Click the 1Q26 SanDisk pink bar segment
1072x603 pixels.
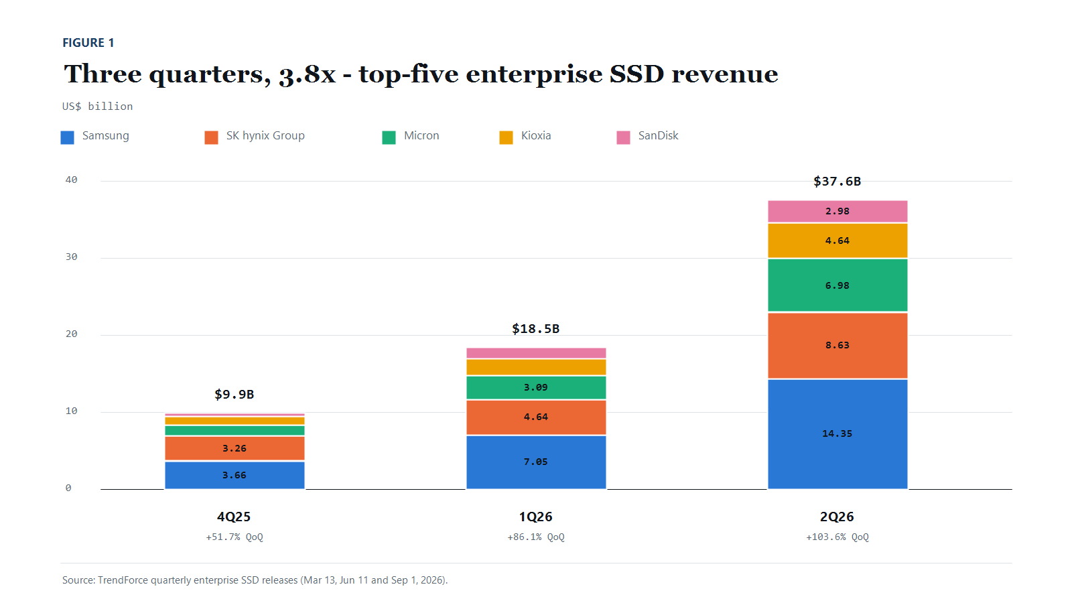tap(536, 353)
